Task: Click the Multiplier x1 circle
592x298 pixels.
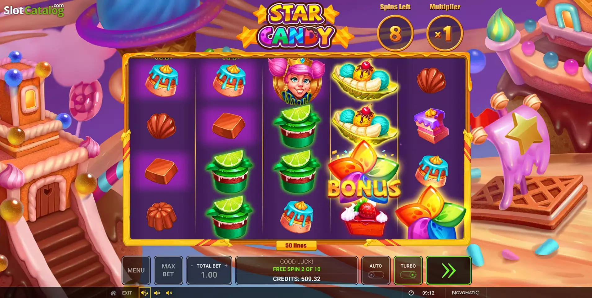Action: [445, 33]
